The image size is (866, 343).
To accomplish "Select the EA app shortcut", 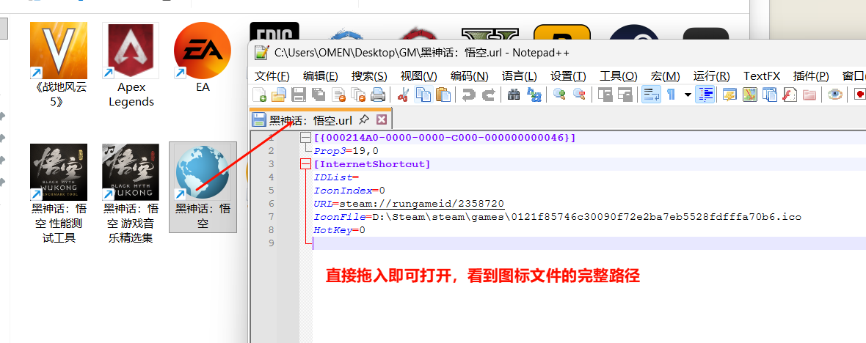I will tap(203, 57).
